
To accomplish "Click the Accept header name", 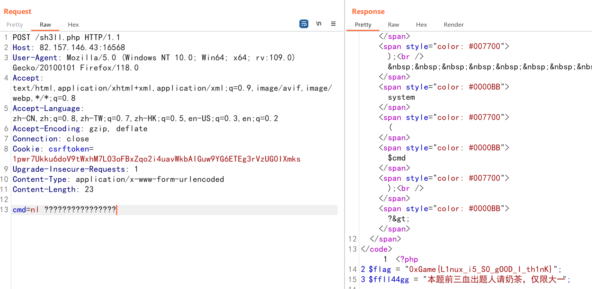I will click(x=26, y=78).
